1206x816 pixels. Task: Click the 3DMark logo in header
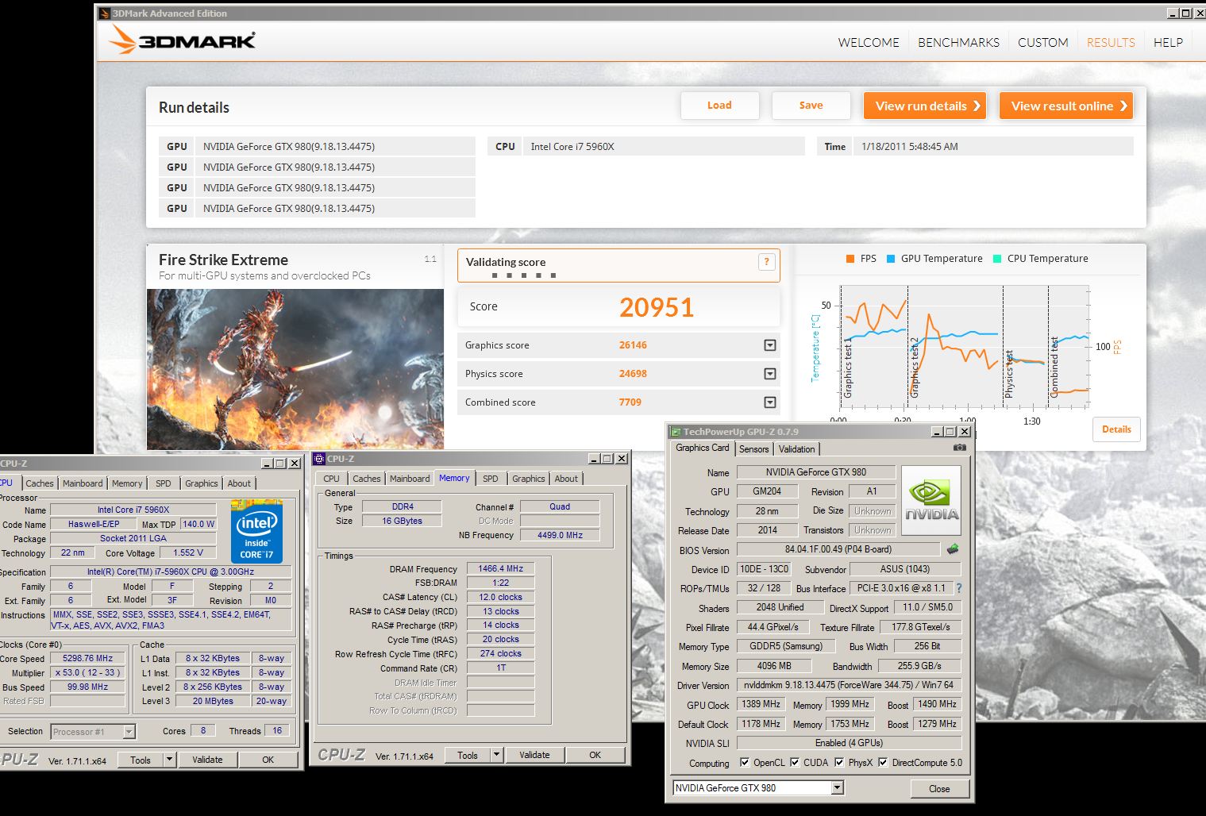coord(182,40)
